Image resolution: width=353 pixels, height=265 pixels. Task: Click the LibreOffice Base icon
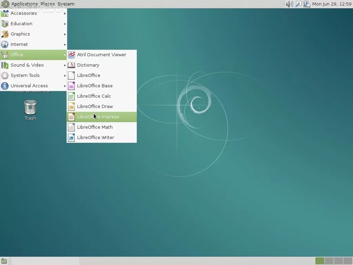(71, 86)
